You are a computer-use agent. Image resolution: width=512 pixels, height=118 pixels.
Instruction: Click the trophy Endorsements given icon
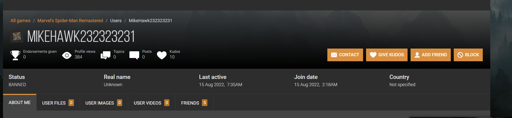pyautogui.click(x=15, y=55)
